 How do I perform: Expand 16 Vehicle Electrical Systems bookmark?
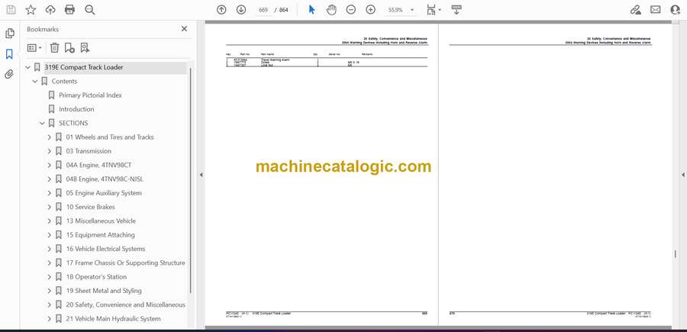tap(49, 249)
